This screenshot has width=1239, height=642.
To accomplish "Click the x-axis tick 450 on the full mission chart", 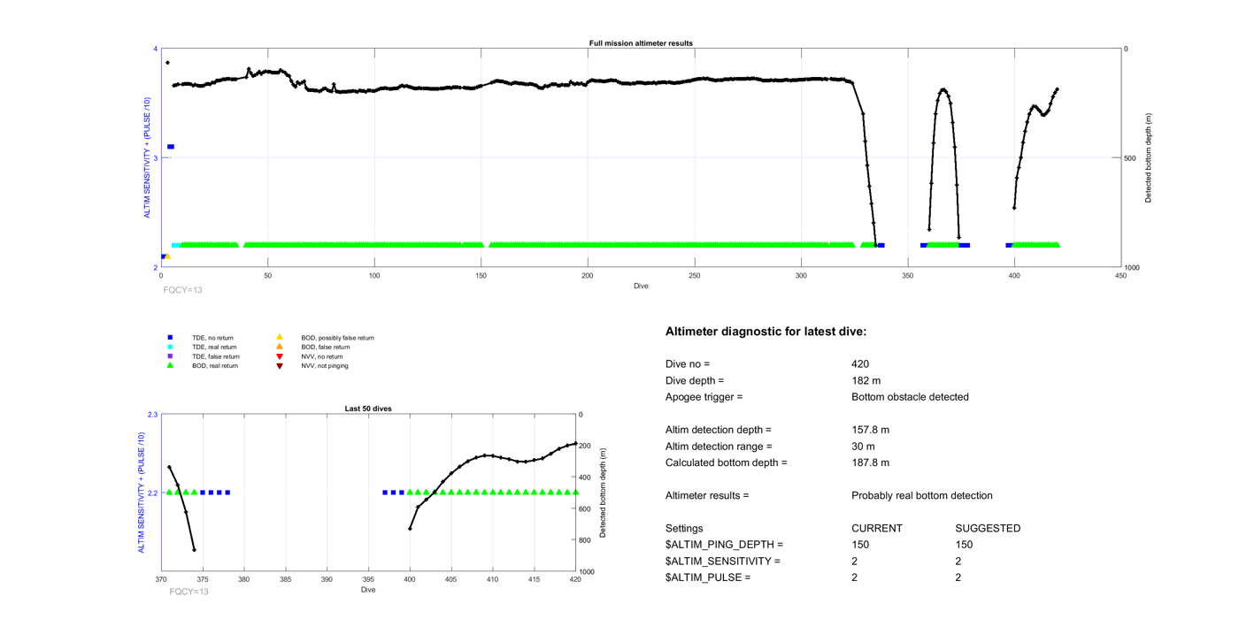I will pos(1120,276).
